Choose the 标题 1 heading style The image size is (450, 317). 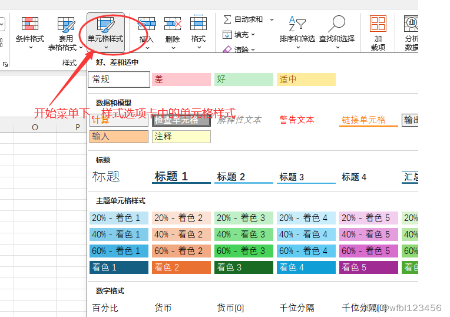pyautogui.click(x=181, y=177)
